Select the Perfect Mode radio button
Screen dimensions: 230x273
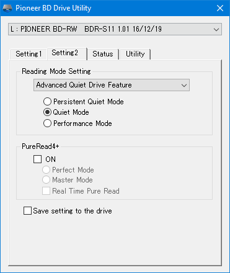46,170
